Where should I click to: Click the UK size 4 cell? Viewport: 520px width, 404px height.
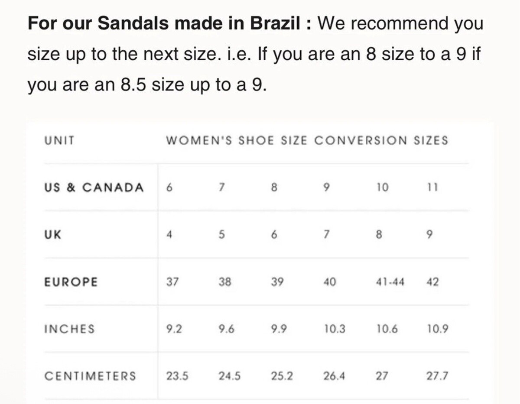(x=169, y=235)
